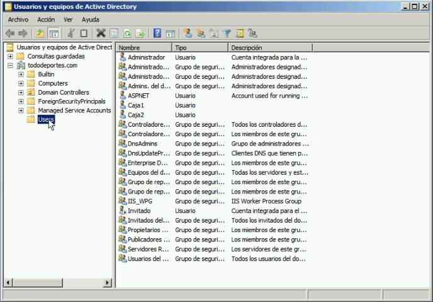Screen dimensions: 433x302
Task: Sort list by Descripción column header
Action: click(x=271, y=47)
